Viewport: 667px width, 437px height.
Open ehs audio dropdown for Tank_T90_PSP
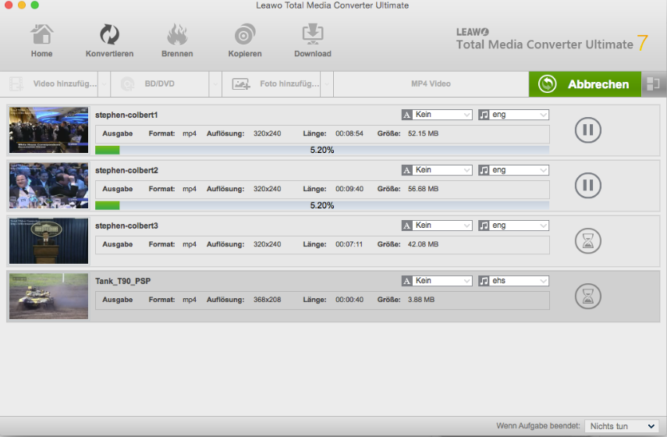[x=519, y=280]
